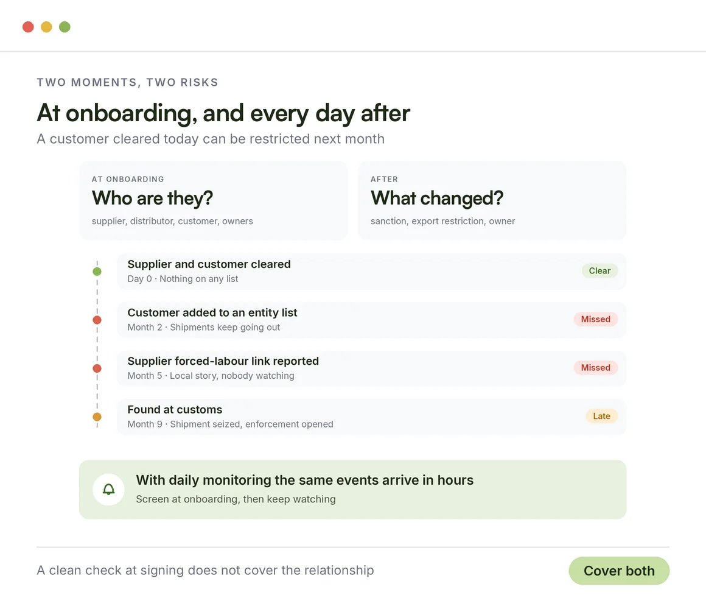This screenshot has height=609, width=706.
Task: Click the bell icon in monitoring banner
Action: (x=108, y=489)
